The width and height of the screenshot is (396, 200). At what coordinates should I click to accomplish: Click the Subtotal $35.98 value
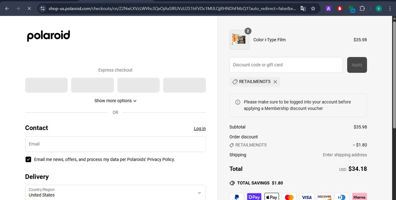360,127
